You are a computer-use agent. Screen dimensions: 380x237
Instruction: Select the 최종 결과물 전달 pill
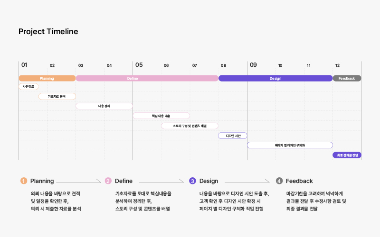coord(347,155)
